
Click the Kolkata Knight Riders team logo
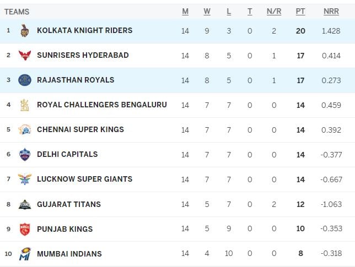pos(25,30)
